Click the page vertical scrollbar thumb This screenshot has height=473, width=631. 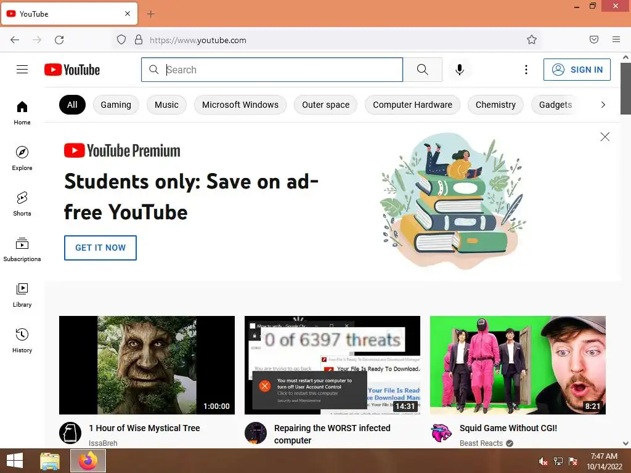click(x=625, y=89)
